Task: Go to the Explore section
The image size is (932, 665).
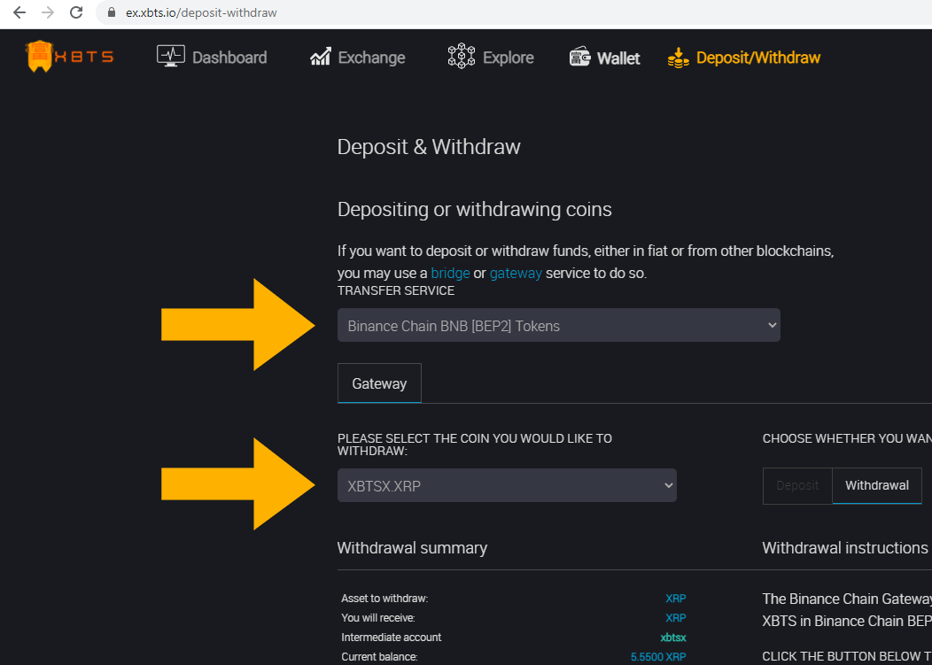Action: [x=509, y=58]
